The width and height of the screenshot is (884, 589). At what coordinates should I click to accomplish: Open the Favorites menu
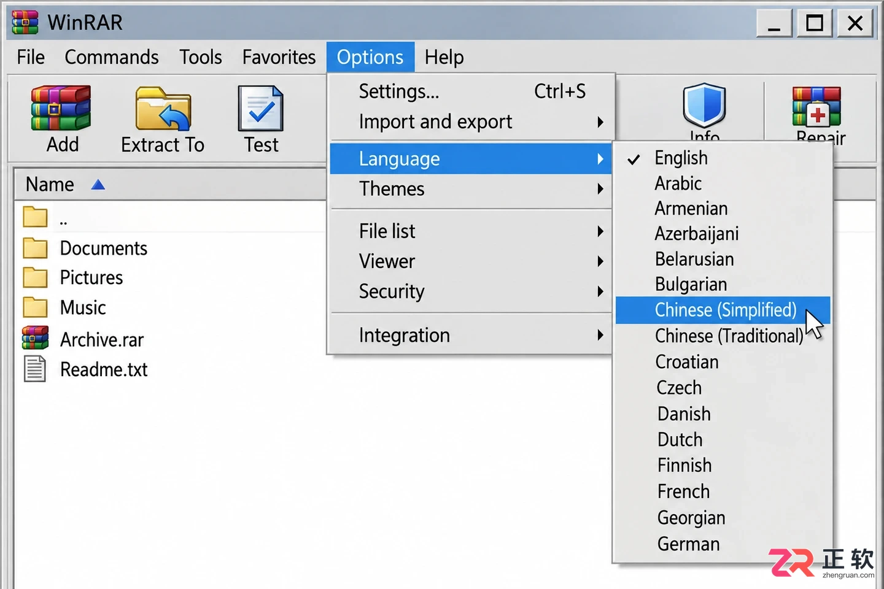click(279, 57)
